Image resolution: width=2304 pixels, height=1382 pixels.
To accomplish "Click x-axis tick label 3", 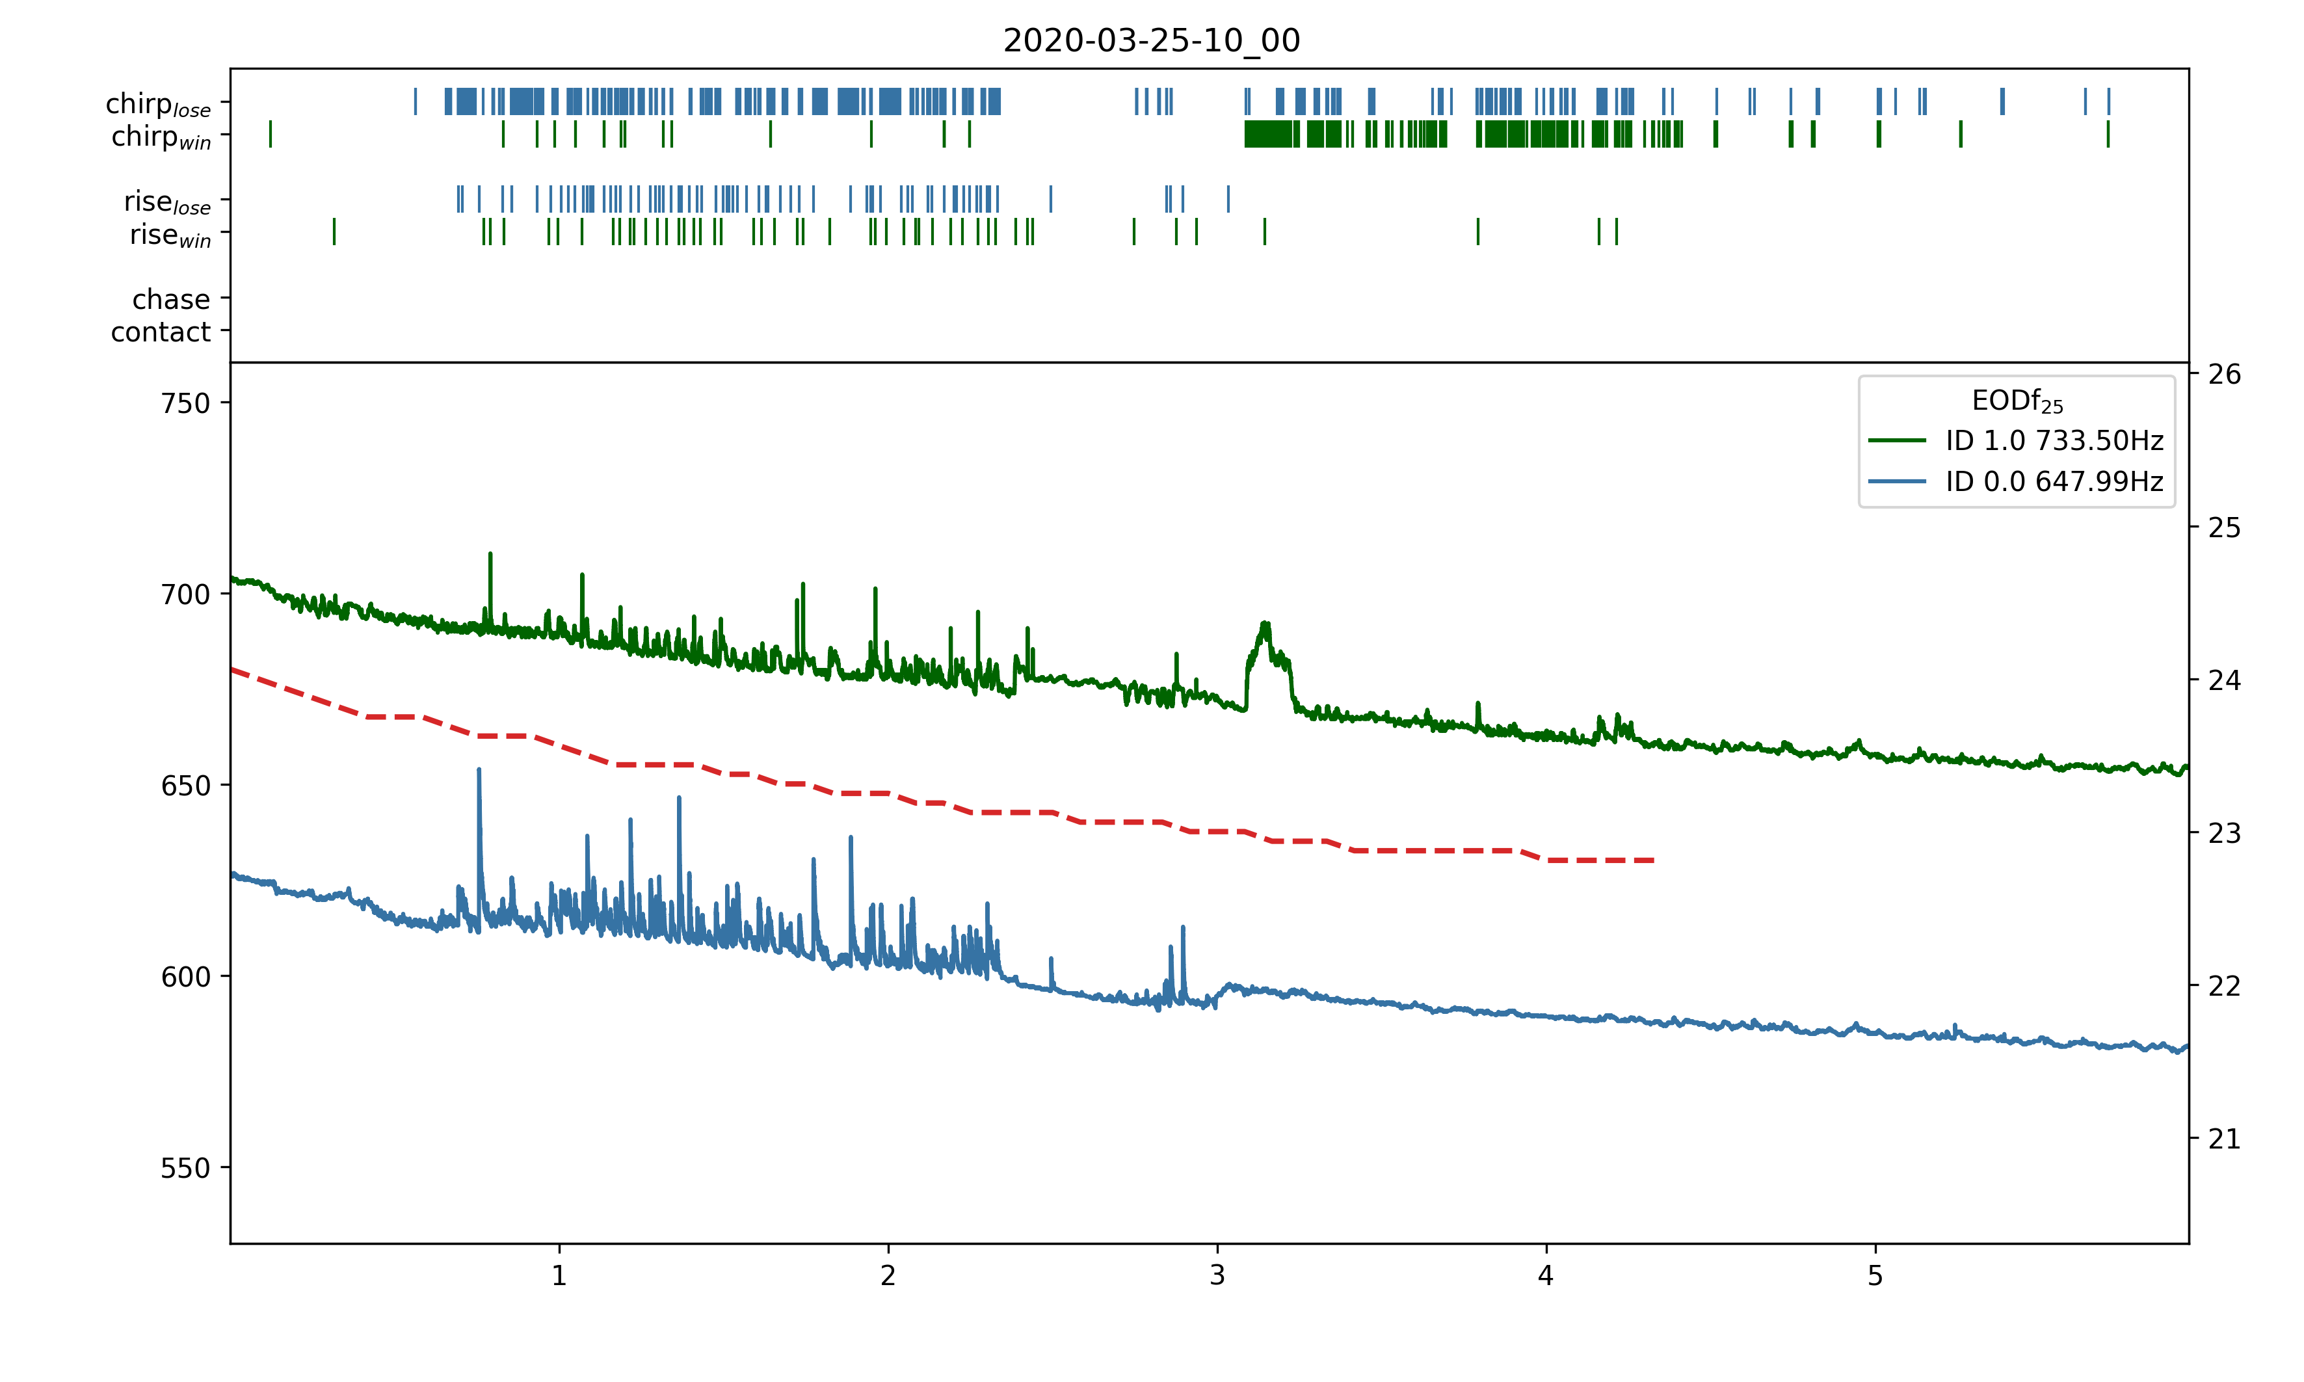I will coord(1217,1276).
